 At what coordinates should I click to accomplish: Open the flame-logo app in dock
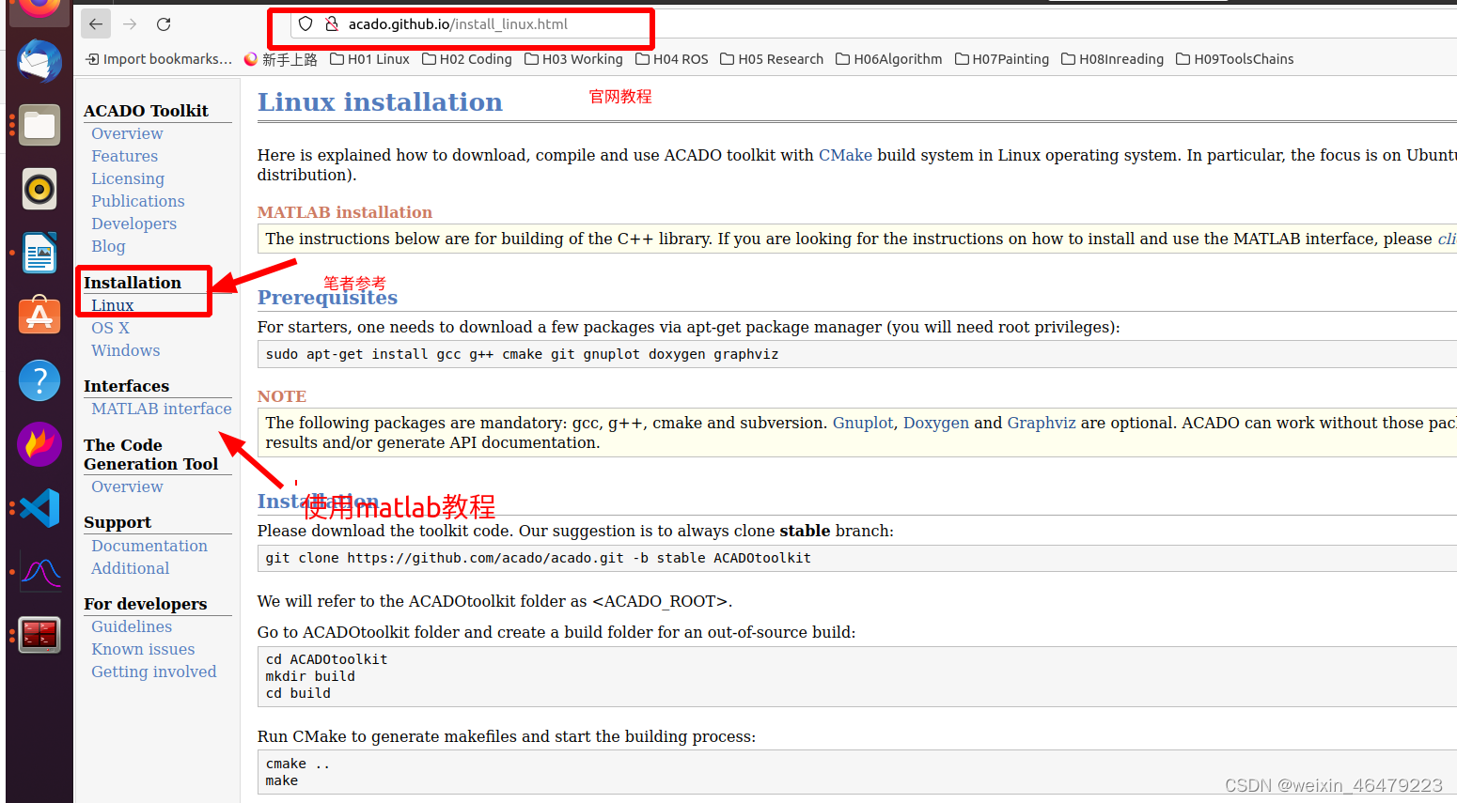(39, 444)
